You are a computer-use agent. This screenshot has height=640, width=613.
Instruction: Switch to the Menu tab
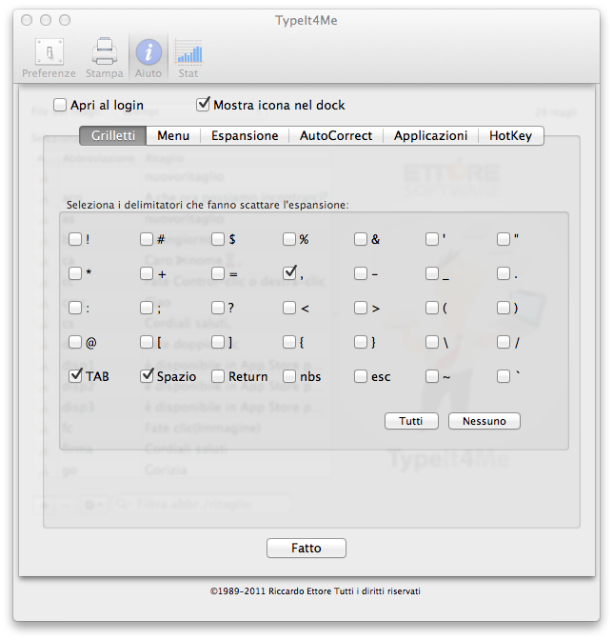point(173,135)
